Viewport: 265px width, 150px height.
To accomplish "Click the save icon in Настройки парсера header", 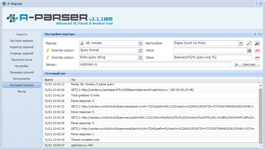I will coord(259,34).
